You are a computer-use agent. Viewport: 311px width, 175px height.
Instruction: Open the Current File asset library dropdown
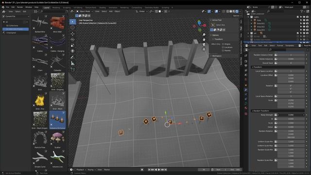pyautogui.click(x=16, y=16)
